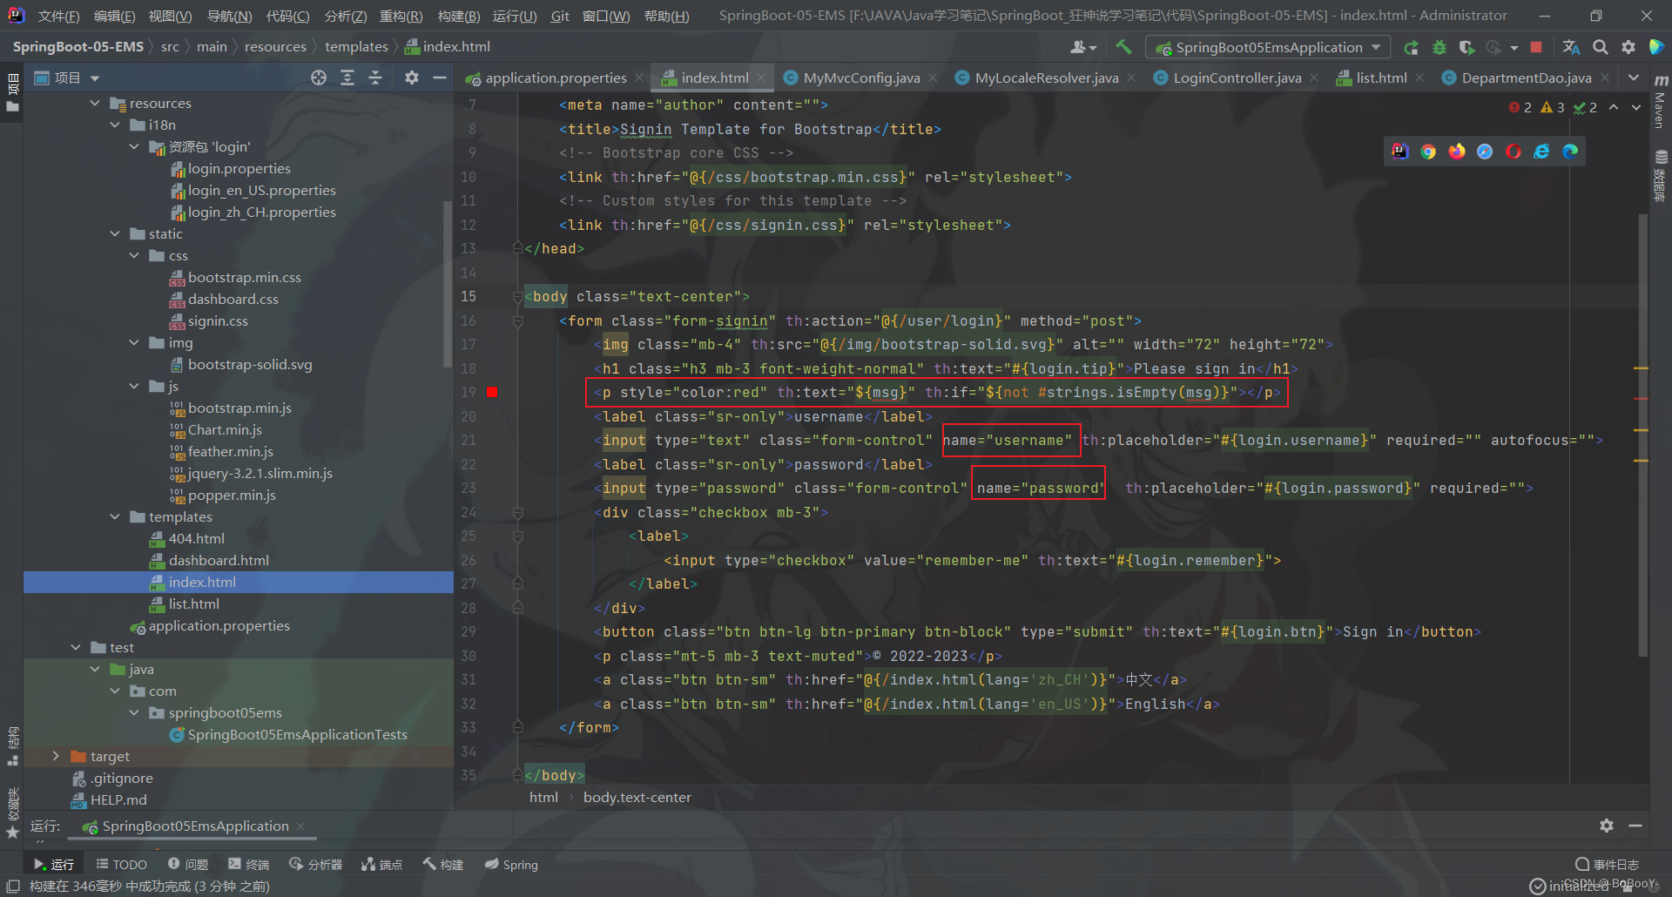Open preview in Safari browser
The width and height of the screenshot is (1672, 897).
tap(1485, 152)
